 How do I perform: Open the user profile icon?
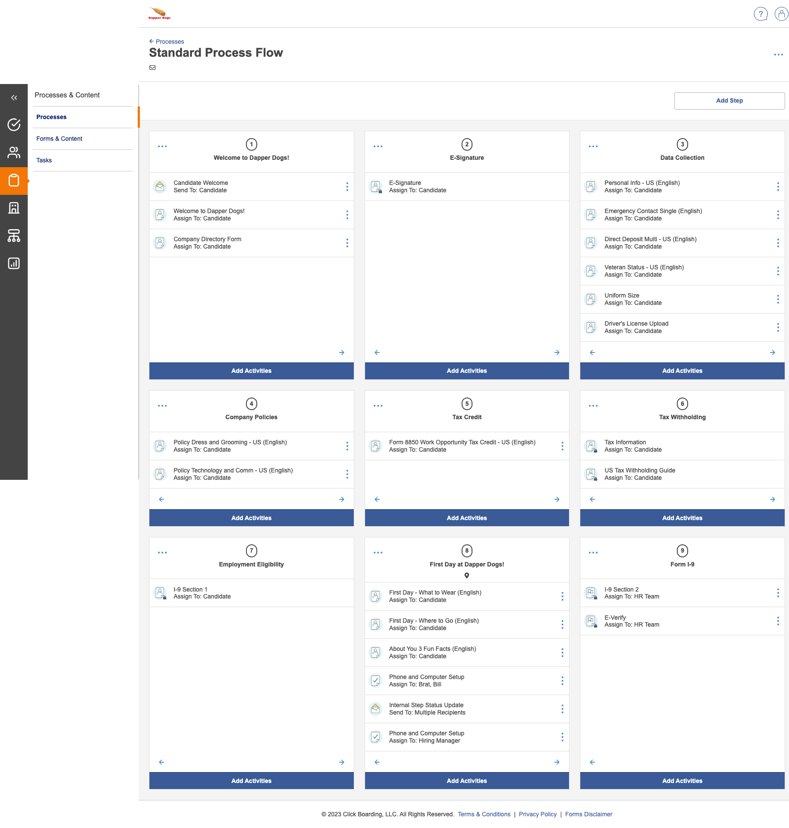[781, 14]
